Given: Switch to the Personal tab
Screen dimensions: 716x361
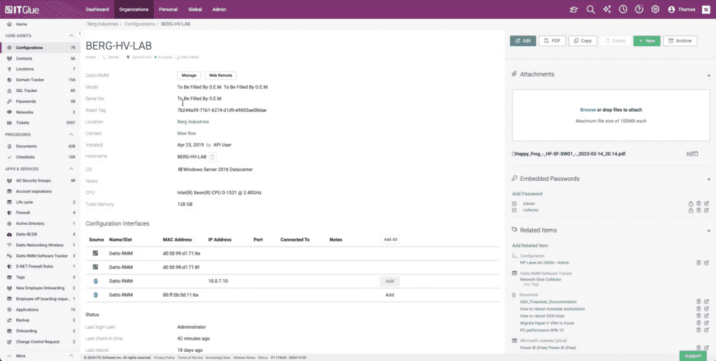Looking at the screenshot, I should click(168, 10).
